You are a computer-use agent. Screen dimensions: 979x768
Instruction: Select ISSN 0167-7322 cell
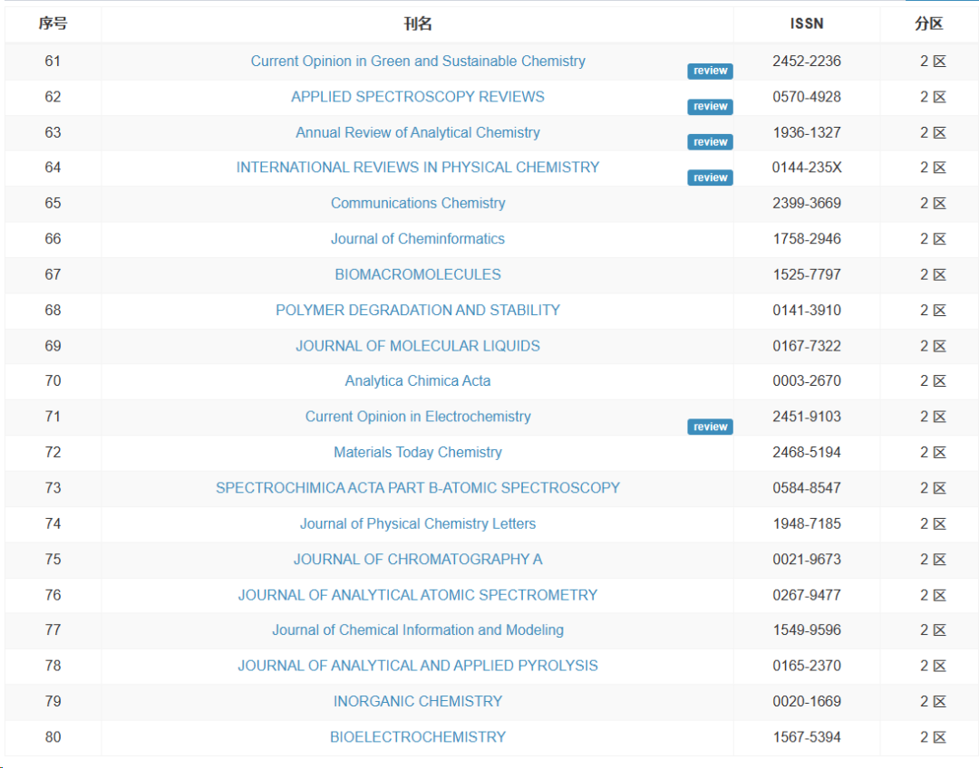807,346
